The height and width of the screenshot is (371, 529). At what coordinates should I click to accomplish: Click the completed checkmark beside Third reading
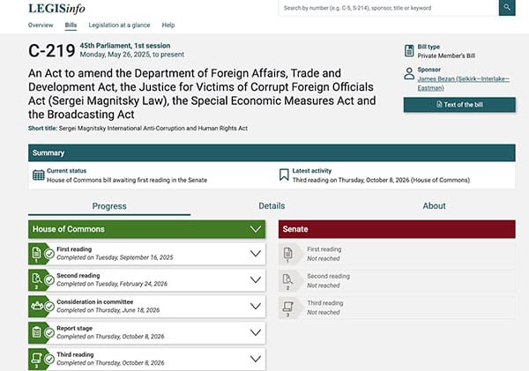tap(49, 359)
